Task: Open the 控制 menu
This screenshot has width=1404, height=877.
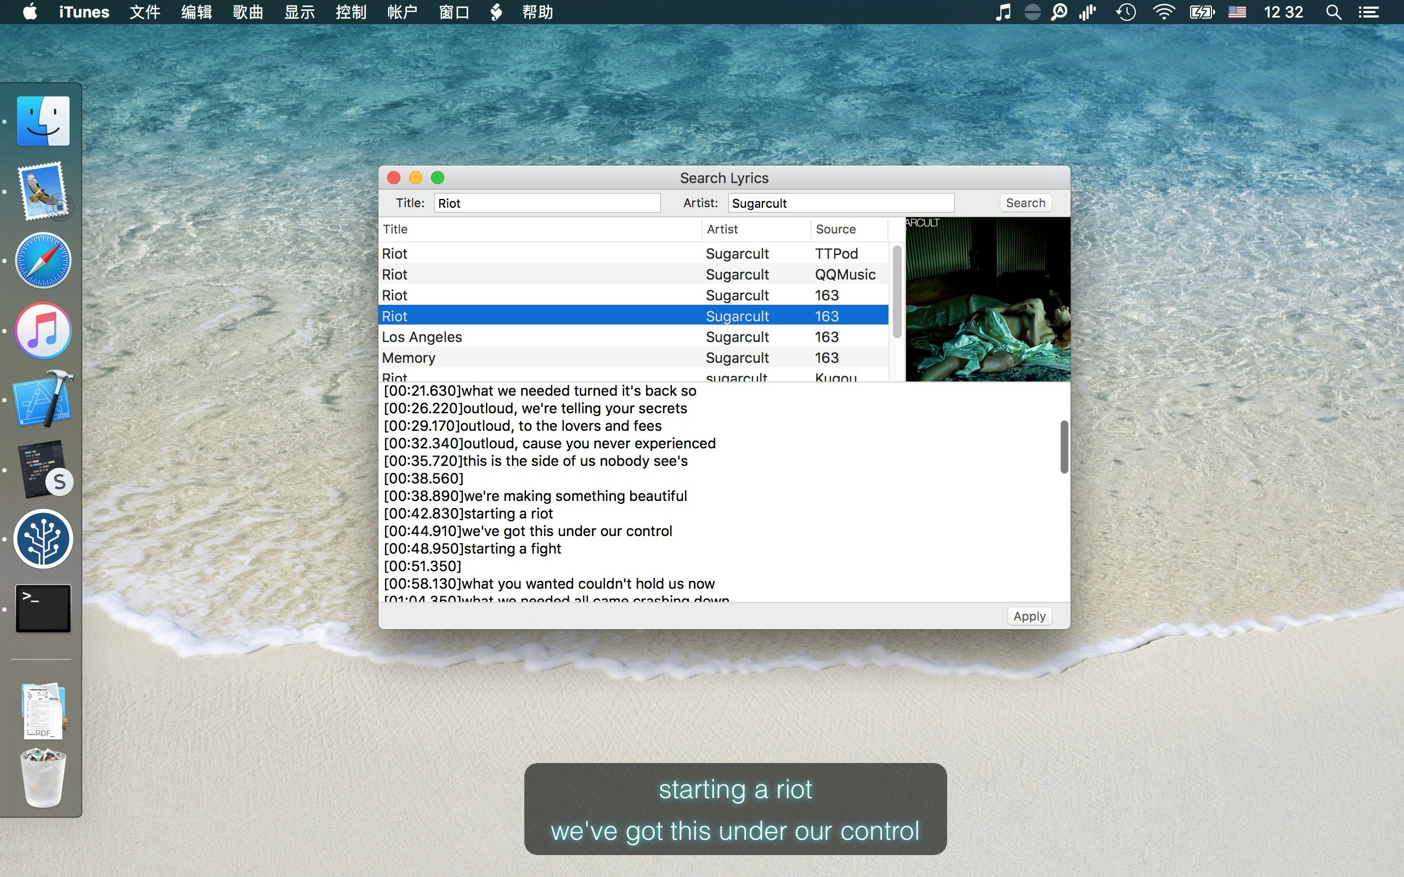Action: (350, 12)
